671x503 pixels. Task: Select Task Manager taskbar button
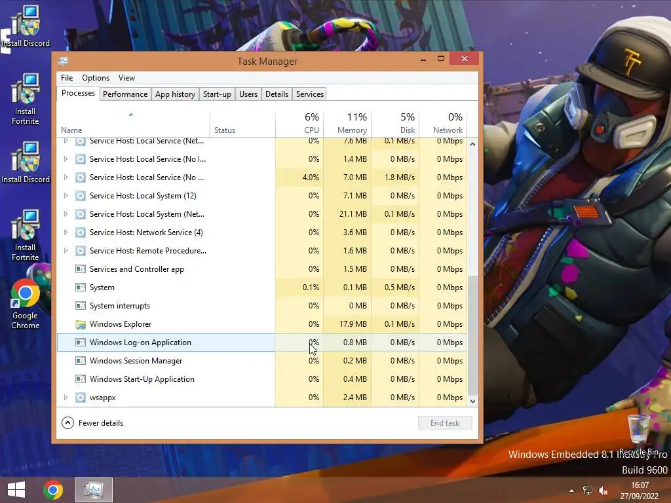pos(94,490)
